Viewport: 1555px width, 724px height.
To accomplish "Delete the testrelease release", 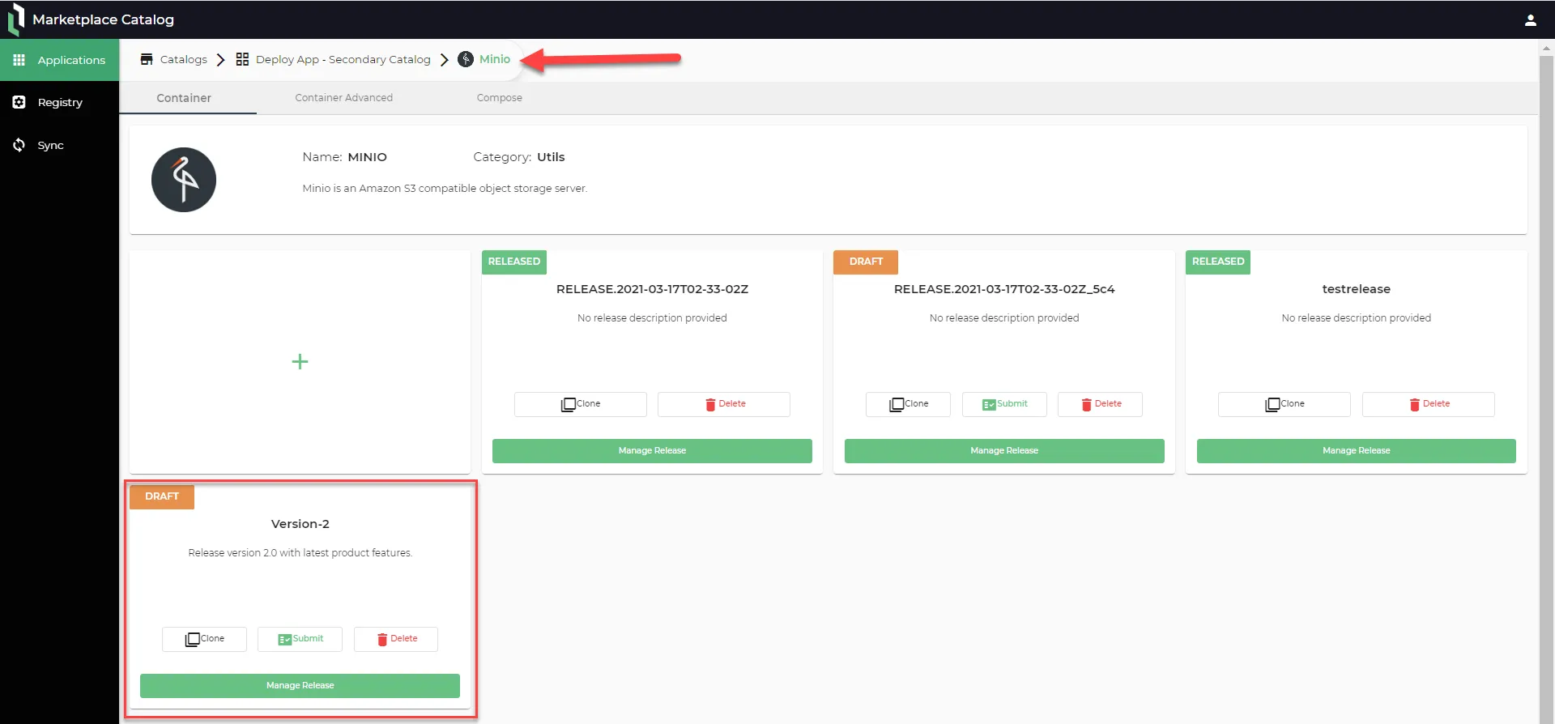I will click(x=1429, y=404).
